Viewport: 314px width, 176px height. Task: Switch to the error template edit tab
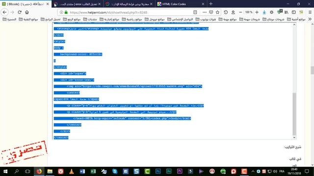(x=78, y=4)
